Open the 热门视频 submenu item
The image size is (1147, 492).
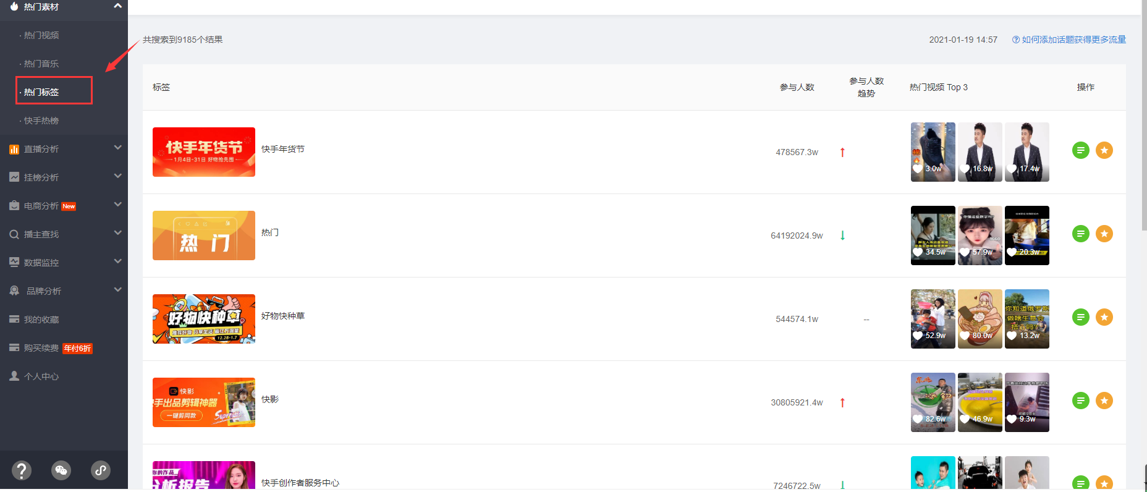click(x=41, y=35)
